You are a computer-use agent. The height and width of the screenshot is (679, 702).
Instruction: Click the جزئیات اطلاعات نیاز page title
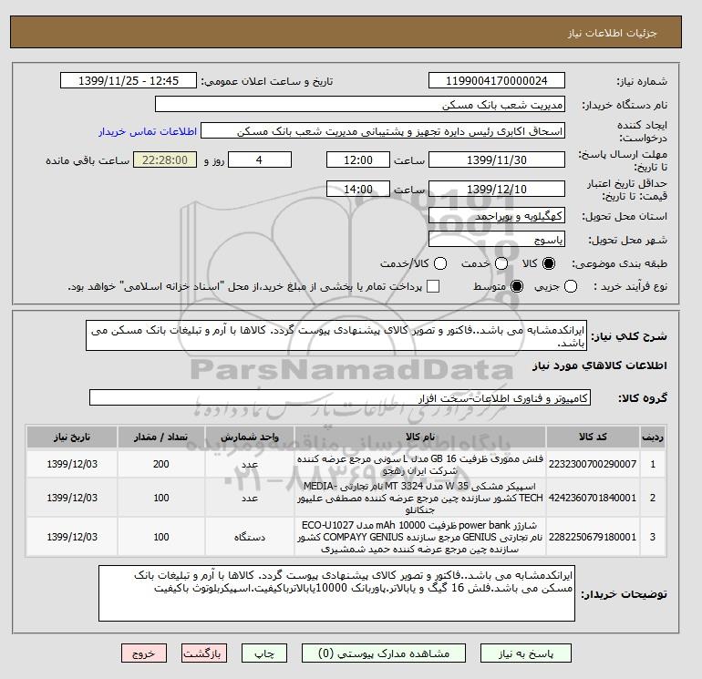point(612,34)
